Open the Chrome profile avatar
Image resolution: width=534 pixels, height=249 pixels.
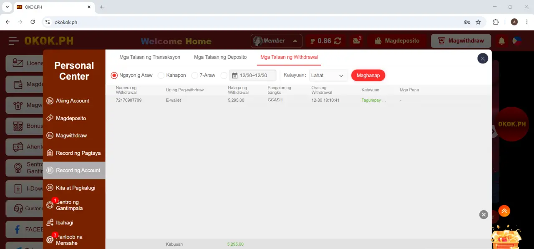(514, 22)
